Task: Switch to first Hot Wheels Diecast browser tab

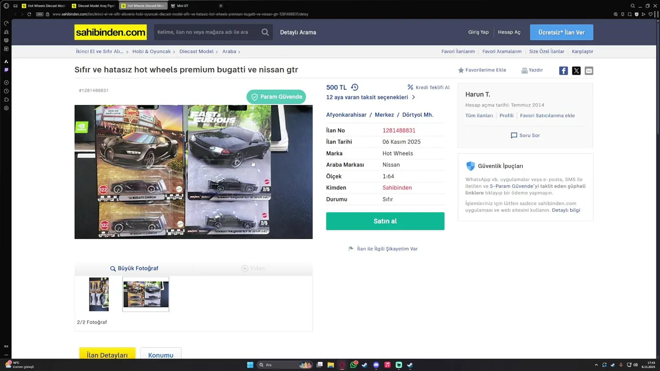Action: (43, 6)
